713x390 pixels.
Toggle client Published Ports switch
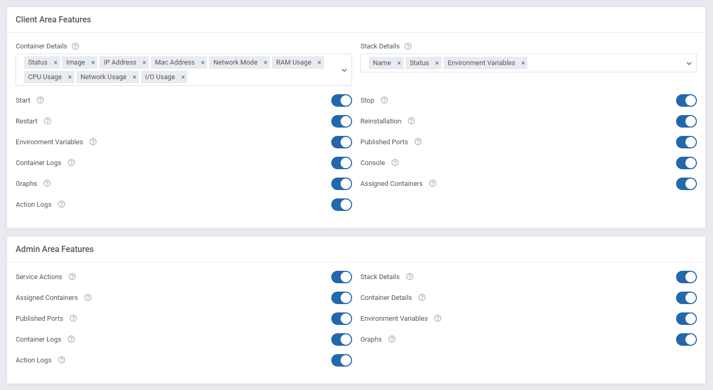(x=686, y=142)
